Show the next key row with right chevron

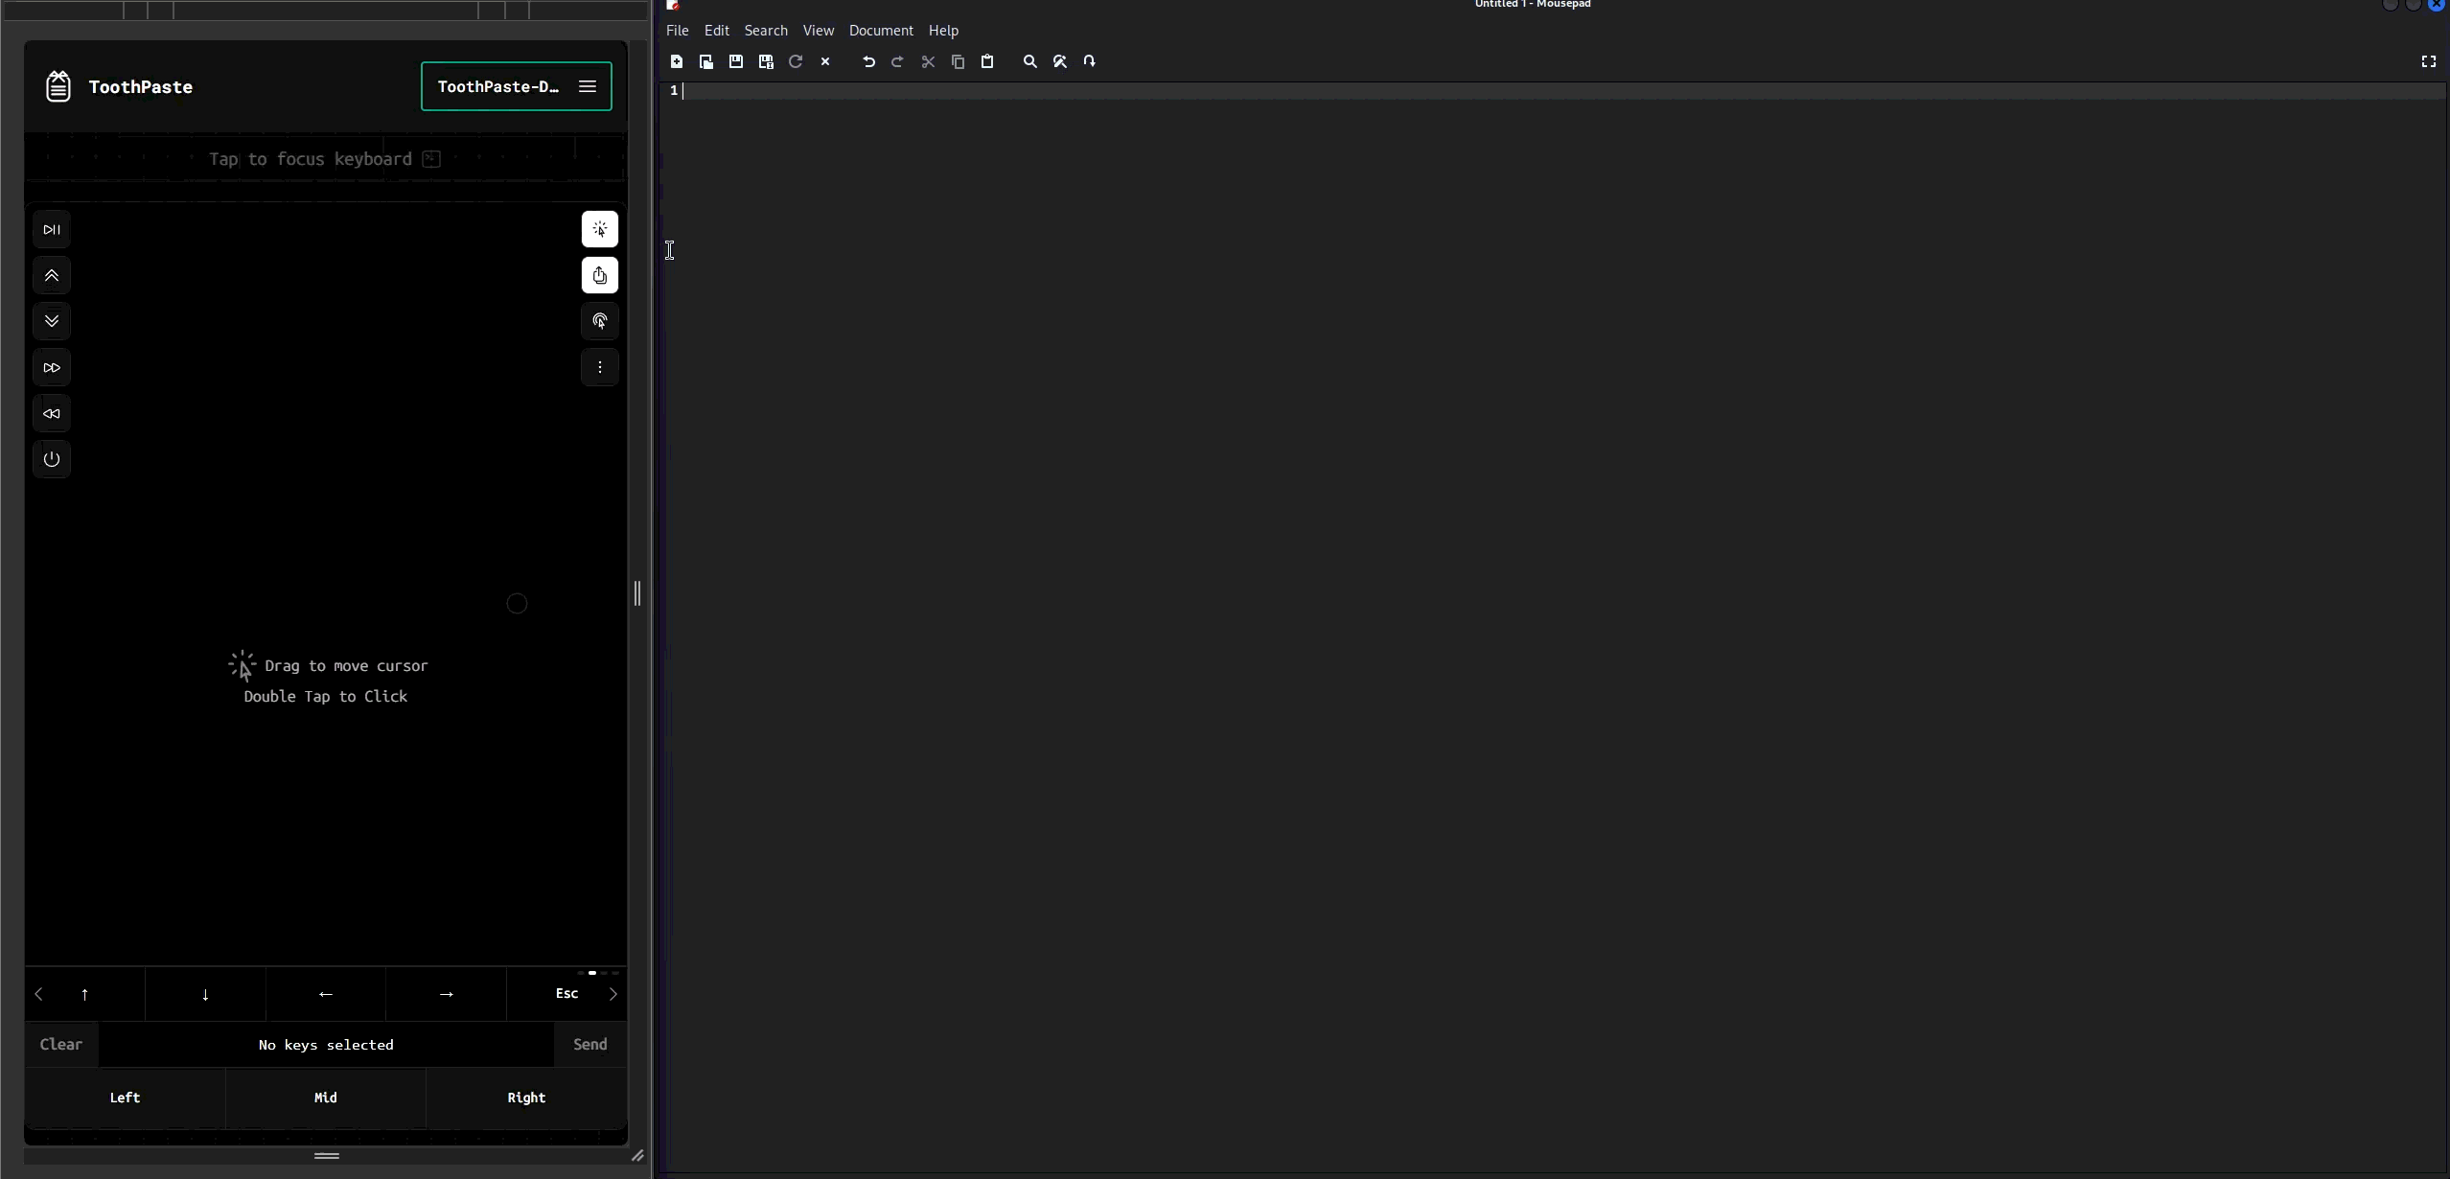click(x=613, y=994)
